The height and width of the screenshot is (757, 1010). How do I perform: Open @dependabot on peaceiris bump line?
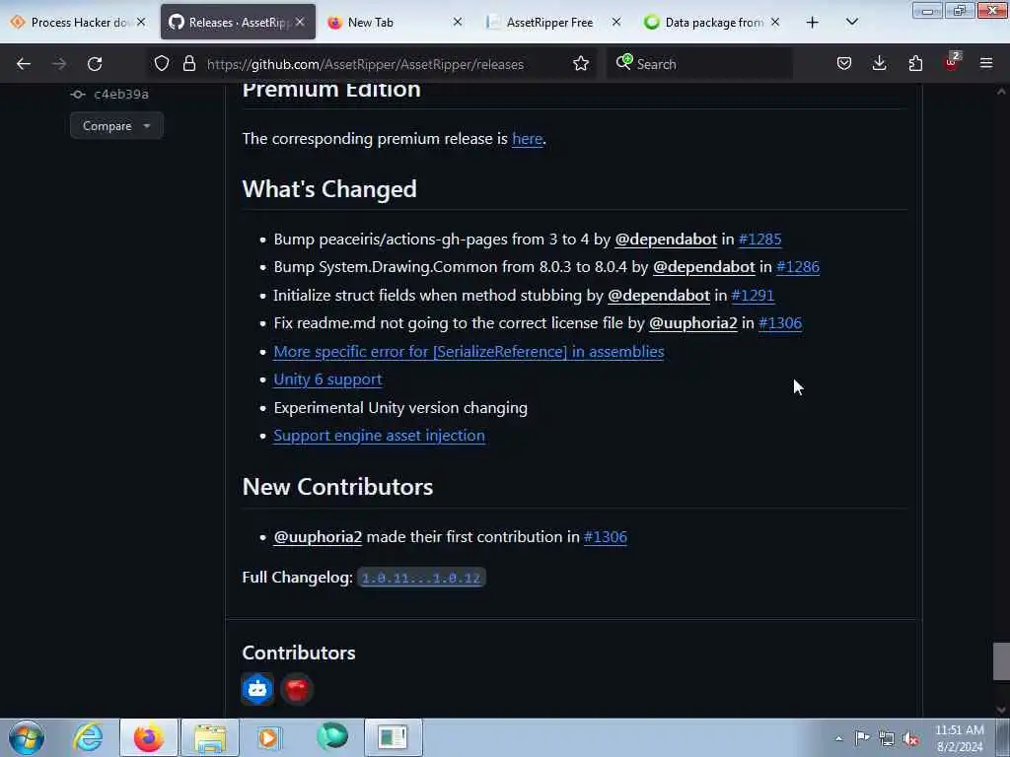(x=666, y=240)
